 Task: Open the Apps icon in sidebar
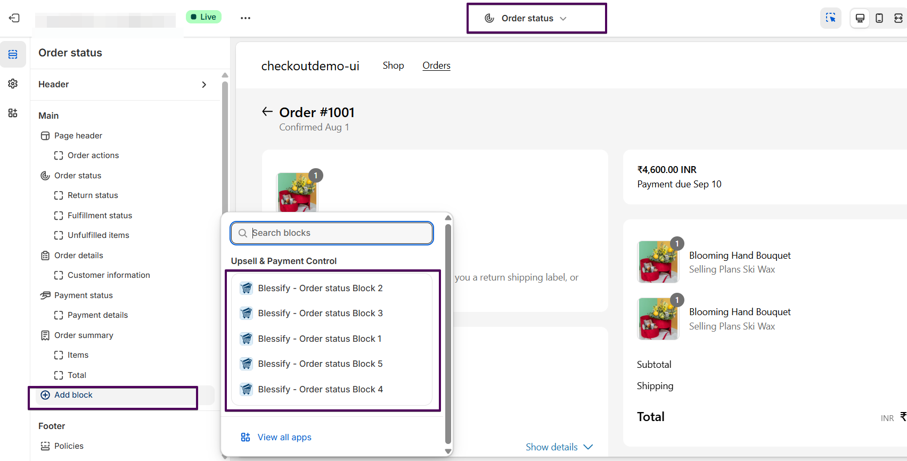click(x=13, y=113)
